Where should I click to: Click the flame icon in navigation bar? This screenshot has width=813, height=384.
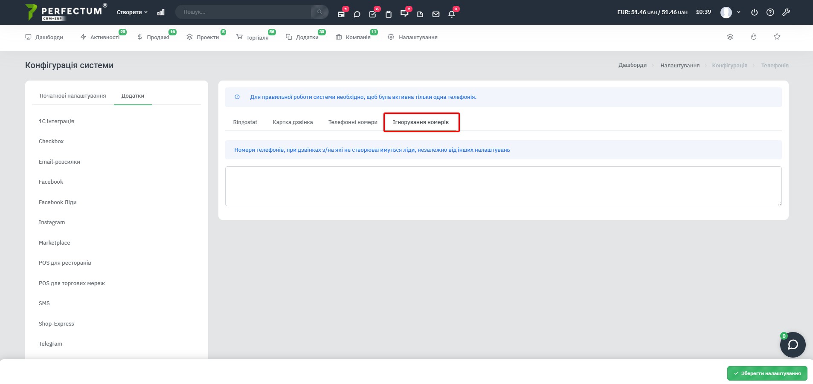tap(754, 37)
